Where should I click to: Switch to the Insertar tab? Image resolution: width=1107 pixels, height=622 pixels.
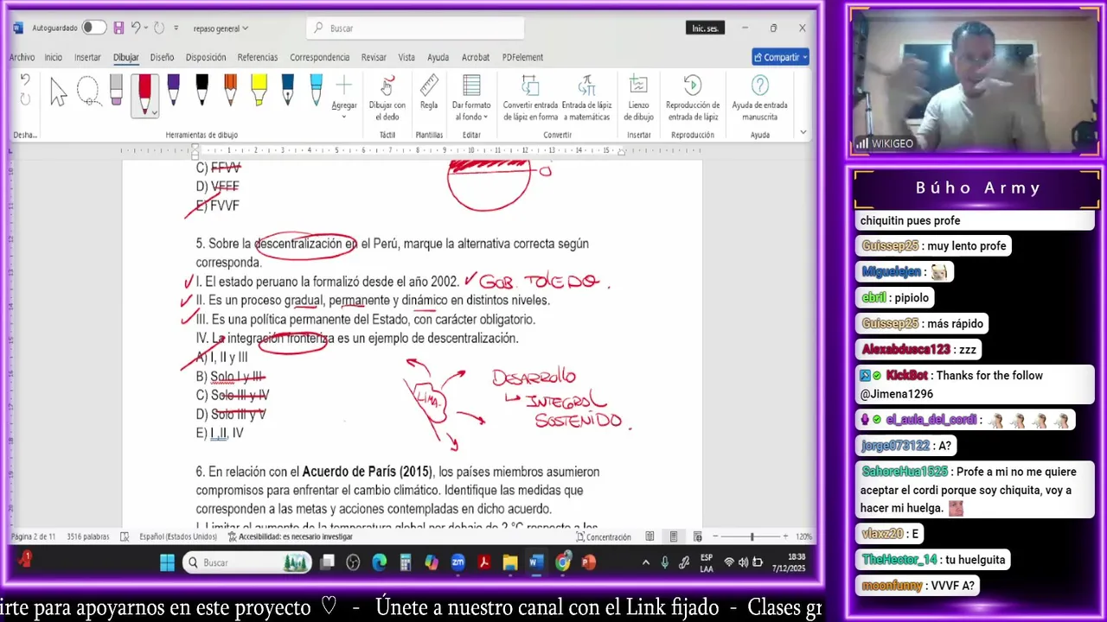(x=87, y=57)
